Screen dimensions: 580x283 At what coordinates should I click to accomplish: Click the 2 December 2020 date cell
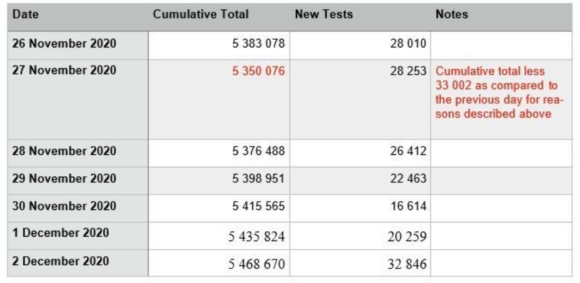tap(60, 261)
